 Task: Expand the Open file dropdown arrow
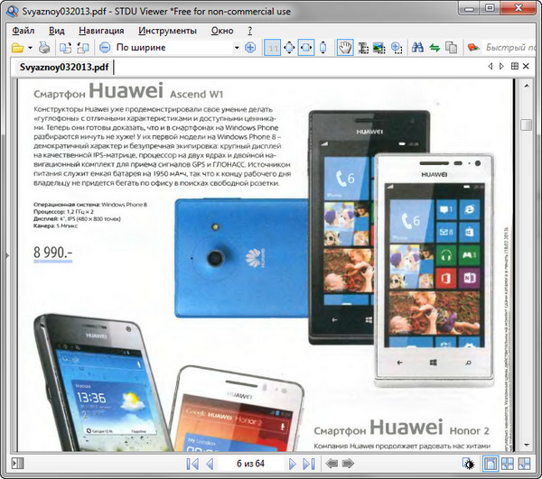30,47
